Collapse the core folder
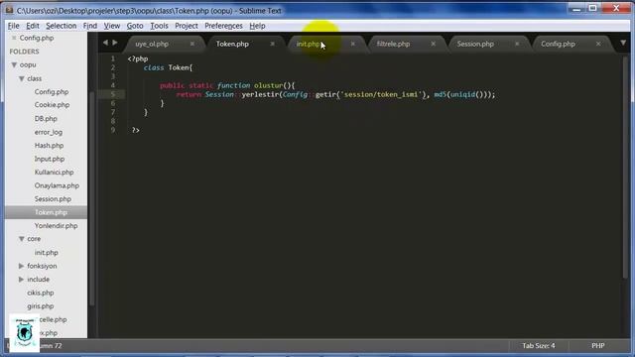Image resolution: width=635 pixels, height=357 pixels. tap(22, 239)
